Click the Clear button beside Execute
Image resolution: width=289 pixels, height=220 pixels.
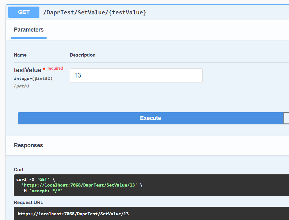(x=286, y=118)
